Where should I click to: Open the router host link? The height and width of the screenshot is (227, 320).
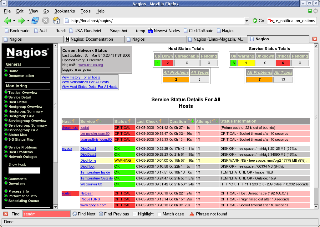(x=66, y=193)
